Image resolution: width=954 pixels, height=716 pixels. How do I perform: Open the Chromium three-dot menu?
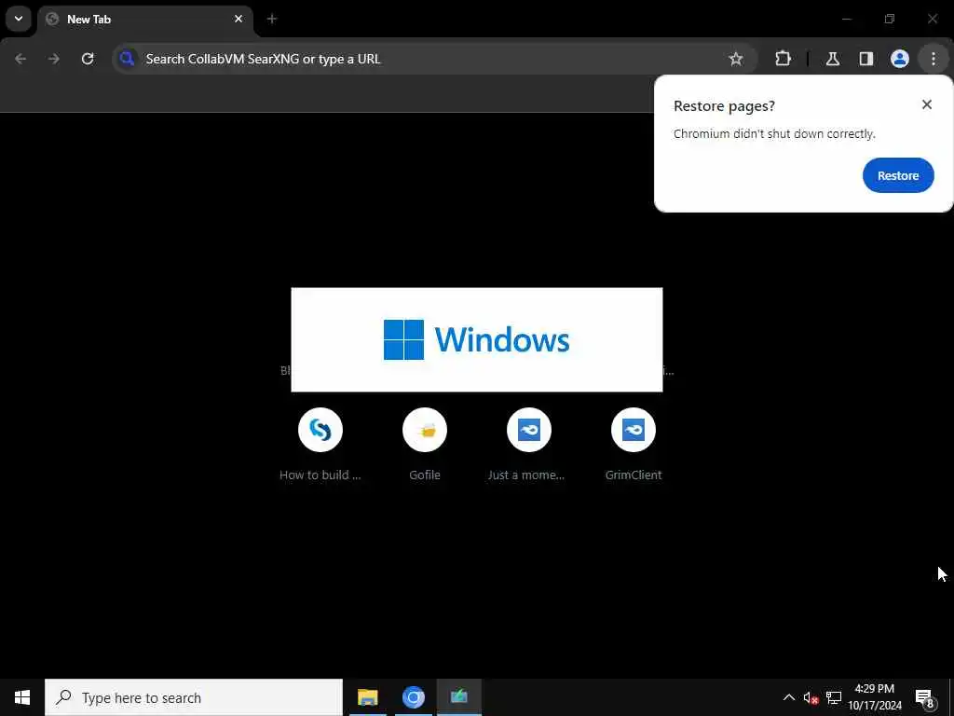934,59
